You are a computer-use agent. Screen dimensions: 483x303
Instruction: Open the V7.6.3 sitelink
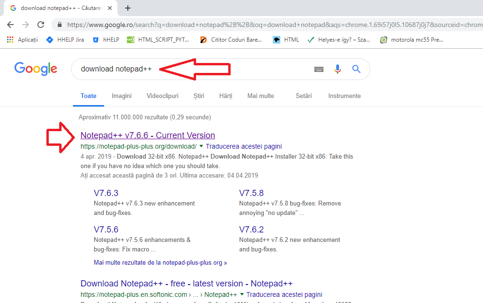coord(106,193)
